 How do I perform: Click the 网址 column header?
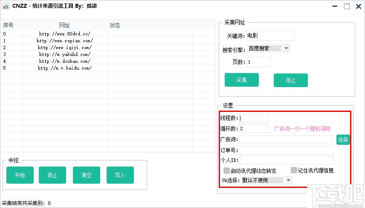point(65,25)
